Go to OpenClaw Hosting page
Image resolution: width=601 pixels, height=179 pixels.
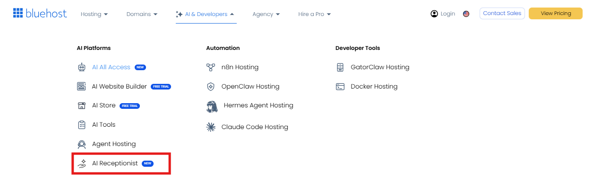tap(250, 87)
